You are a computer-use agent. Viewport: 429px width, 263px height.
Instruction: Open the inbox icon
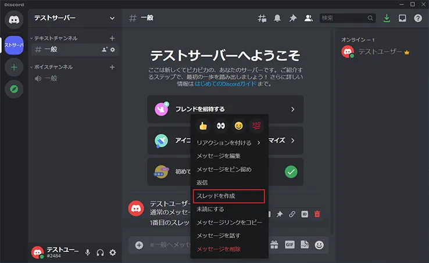(402, 19)
